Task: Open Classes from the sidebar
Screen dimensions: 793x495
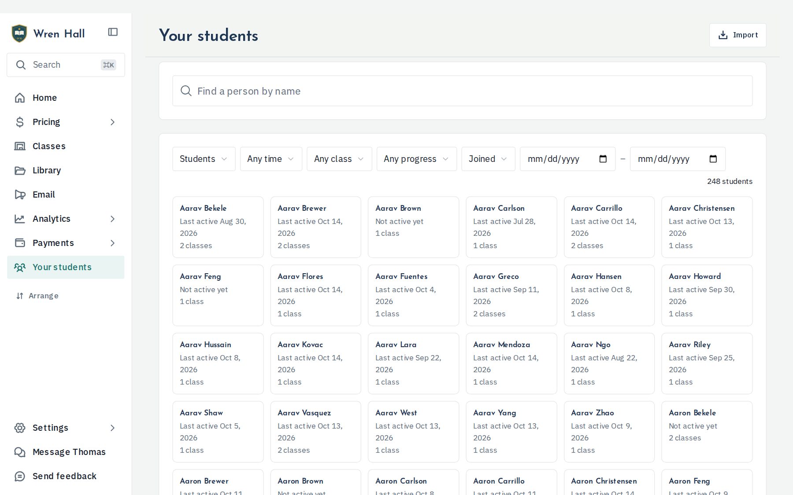Action: point(66,146)
